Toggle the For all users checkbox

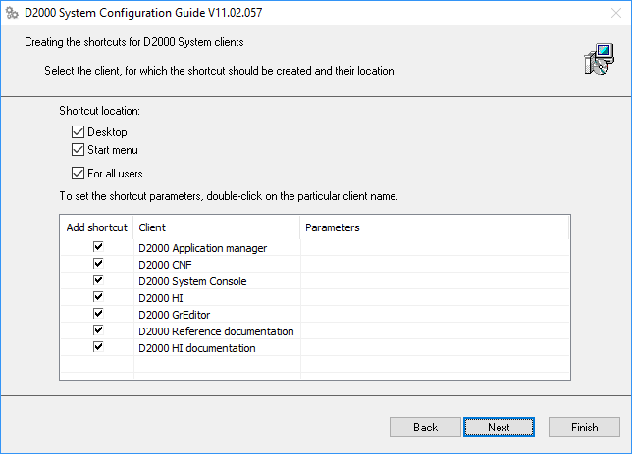(79, 174)
